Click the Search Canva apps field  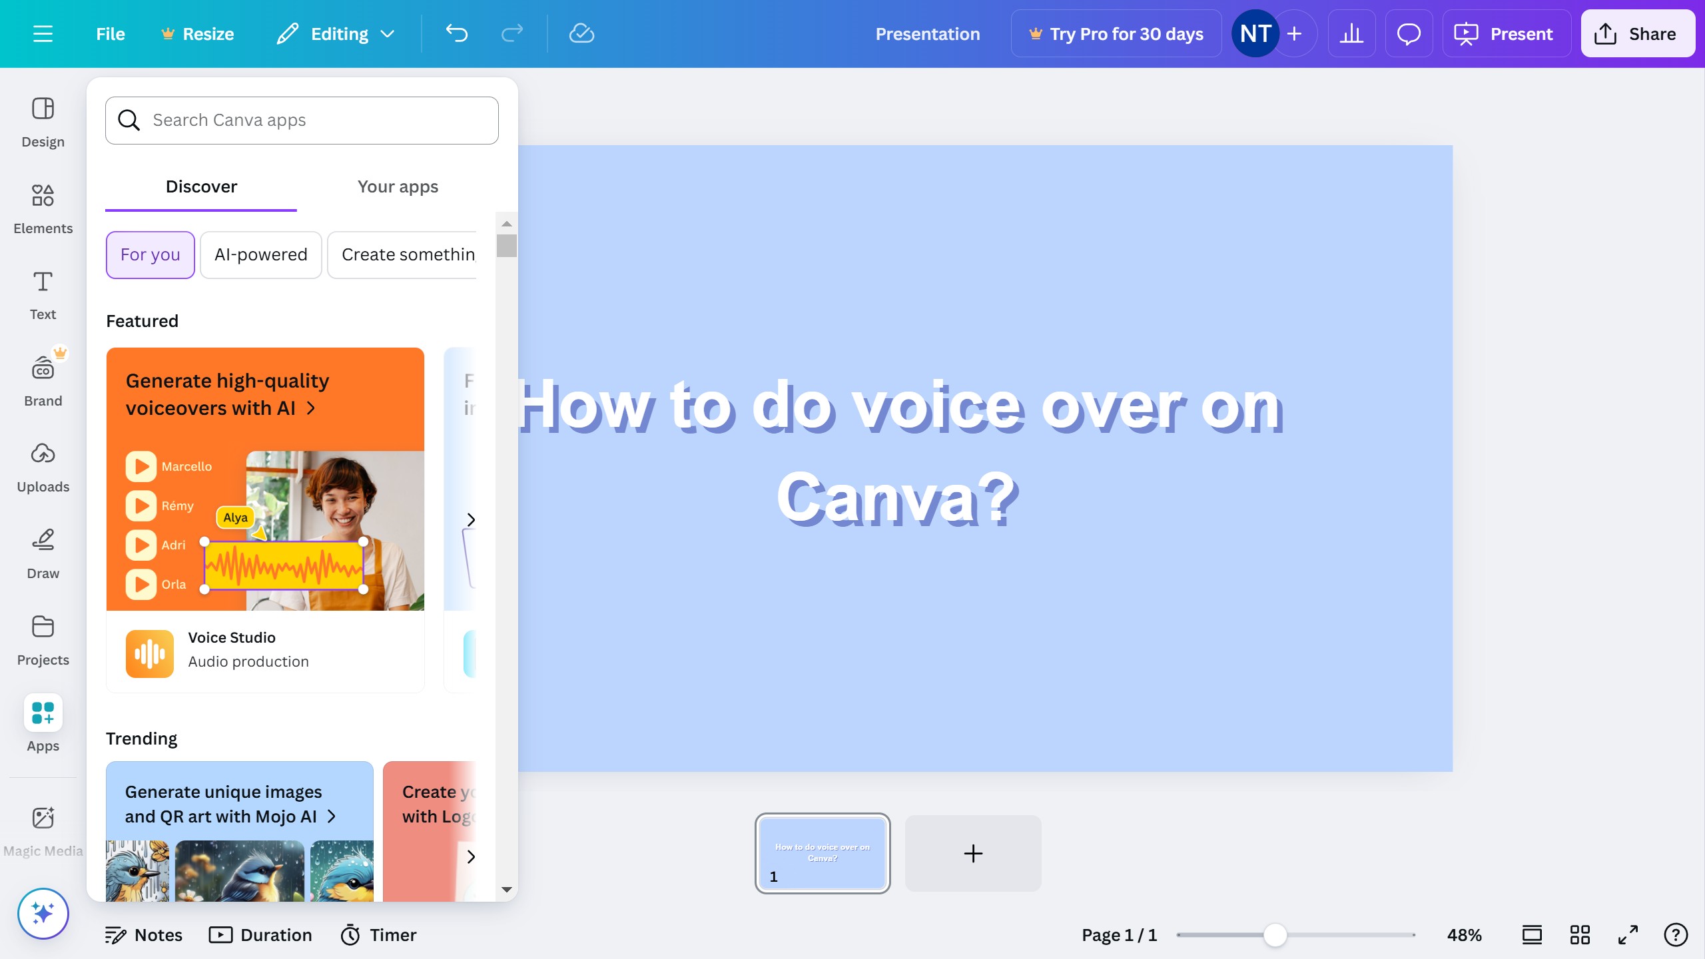(302, 121)
